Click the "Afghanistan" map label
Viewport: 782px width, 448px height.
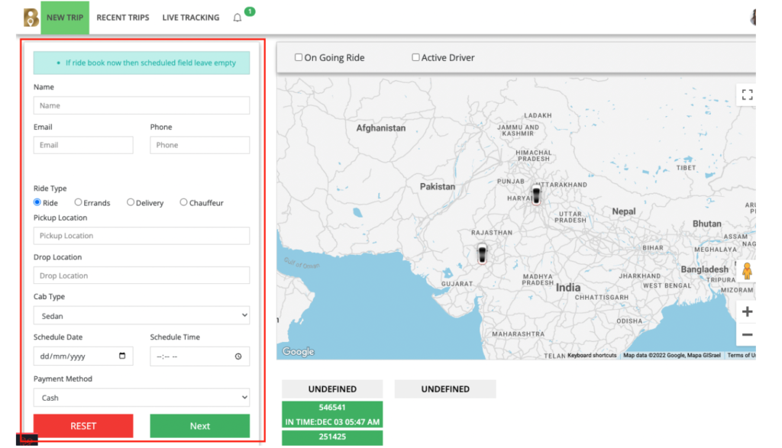click(x=381, y=128)
